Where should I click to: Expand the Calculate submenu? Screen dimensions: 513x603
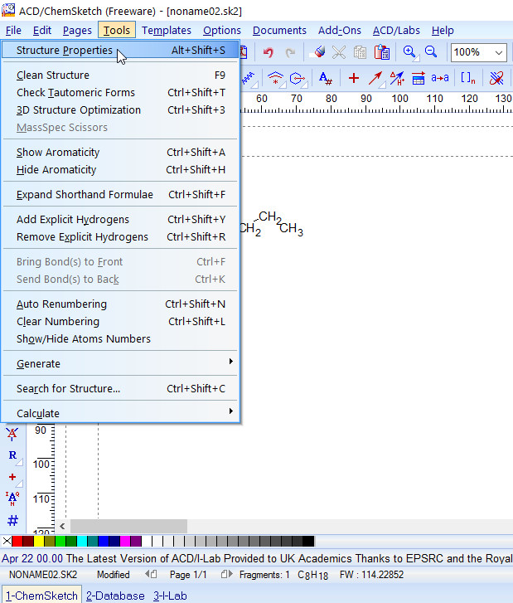120,413
